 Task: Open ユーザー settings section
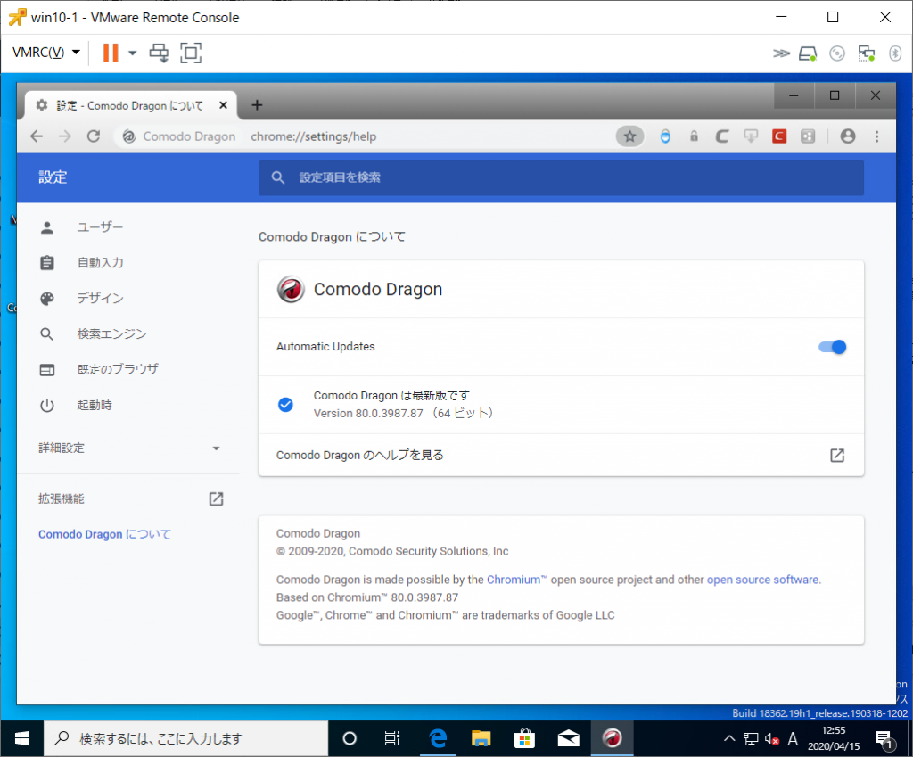point(100,227)
